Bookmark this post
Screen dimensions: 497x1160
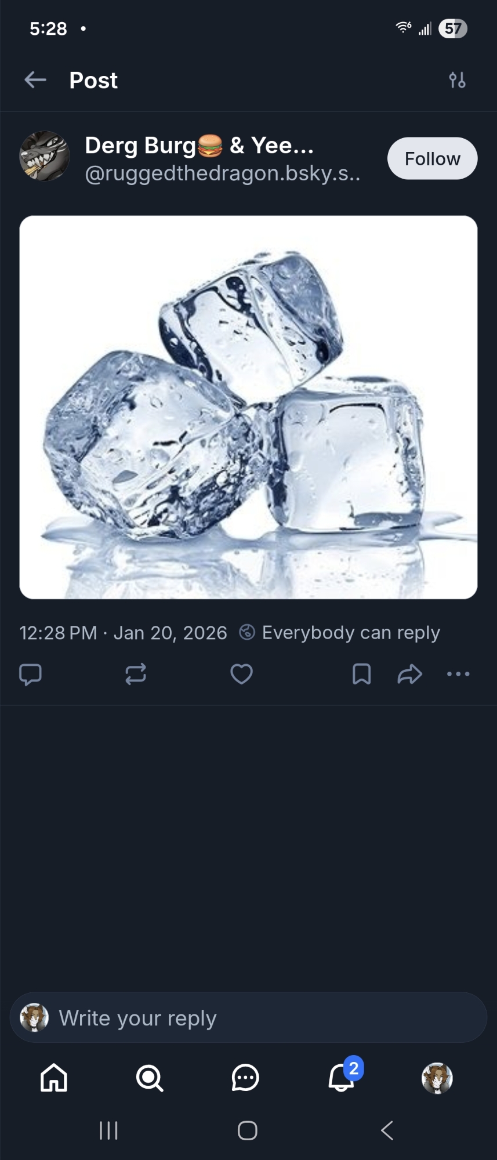pos(362,674)
